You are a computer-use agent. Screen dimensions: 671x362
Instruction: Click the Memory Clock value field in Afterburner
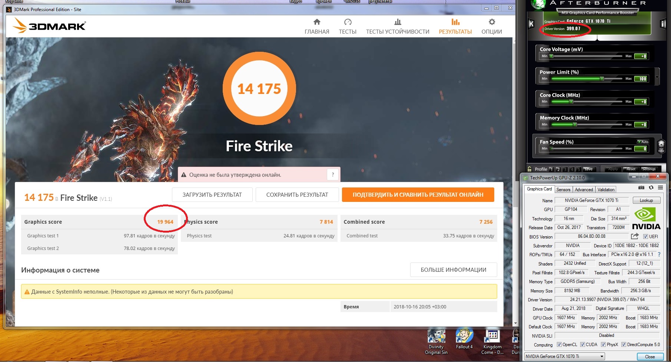641,125
